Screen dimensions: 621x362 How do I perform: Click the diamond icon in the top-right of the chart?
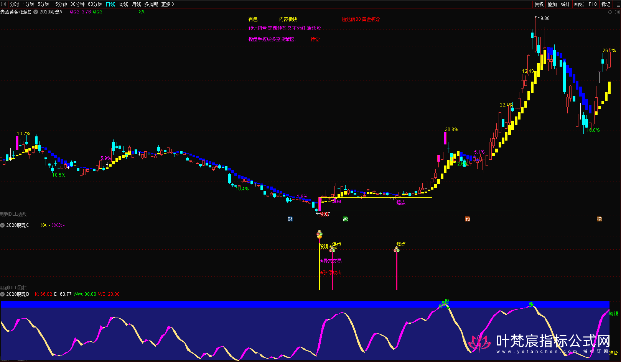click(x=610, y=12)
